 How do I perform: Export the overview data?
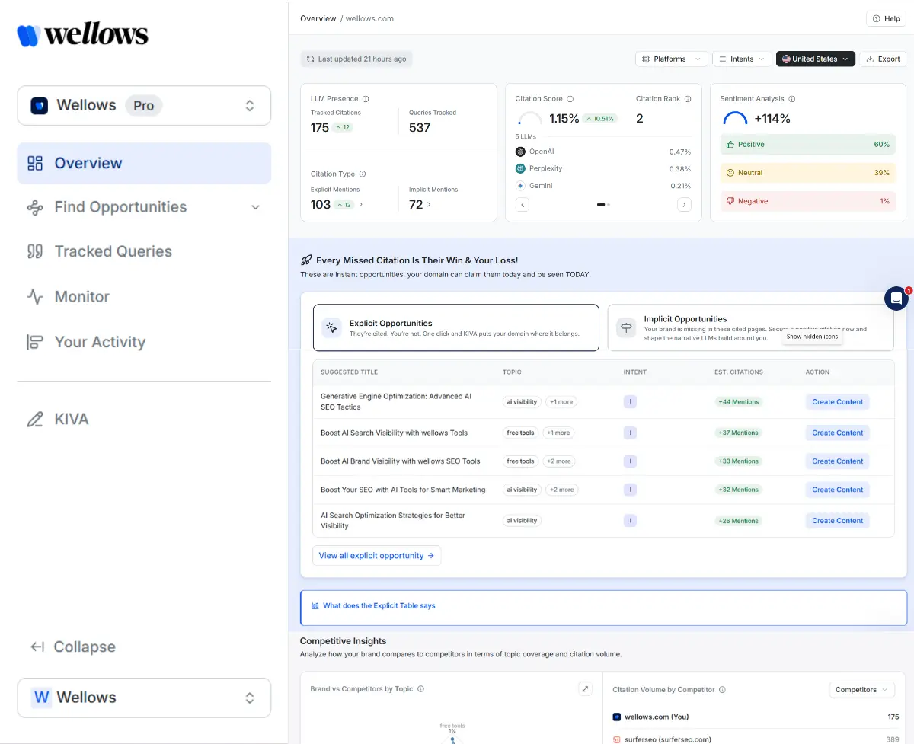point(883,59)
